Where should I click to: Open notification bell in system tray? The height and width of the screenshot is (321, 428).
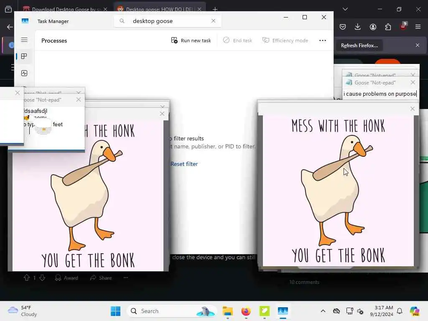[400, 311]
